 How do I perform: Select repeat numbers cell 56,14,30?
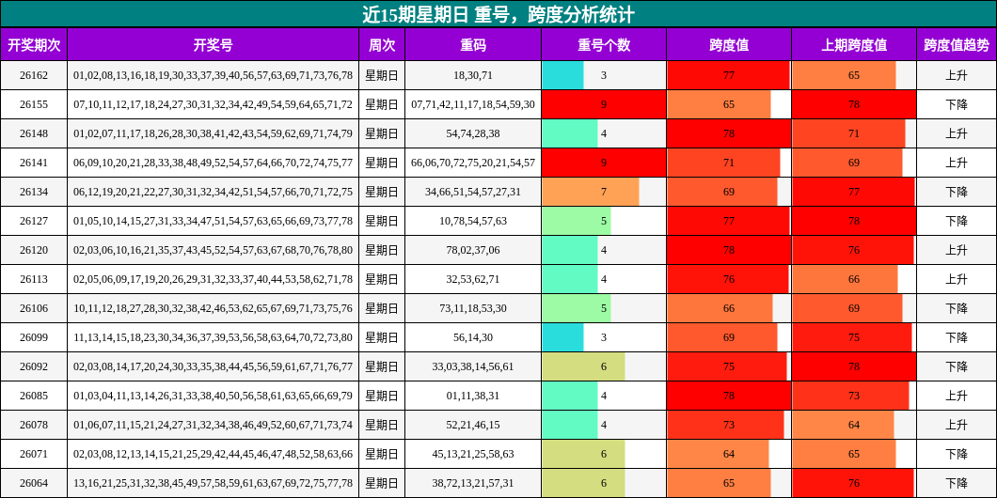click(473, 338)
